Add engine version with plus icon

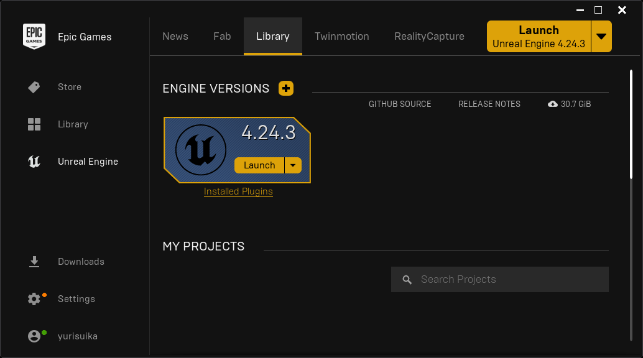(286, 88)
